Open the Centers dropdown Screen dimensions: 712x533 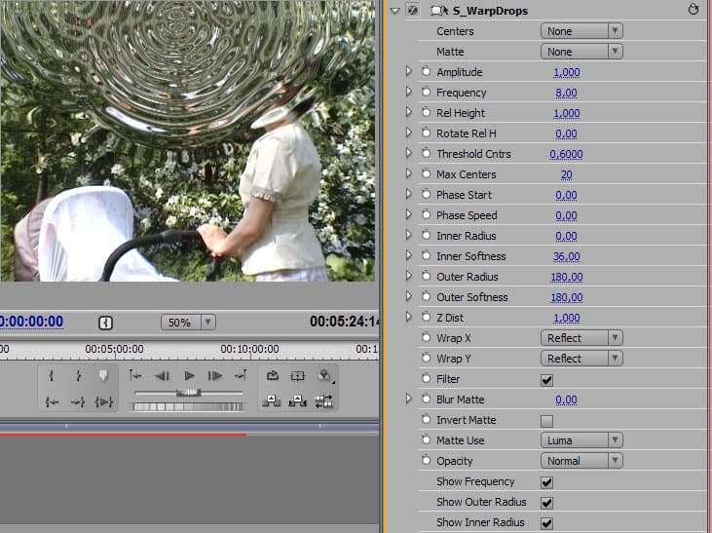tap(581, 31)
